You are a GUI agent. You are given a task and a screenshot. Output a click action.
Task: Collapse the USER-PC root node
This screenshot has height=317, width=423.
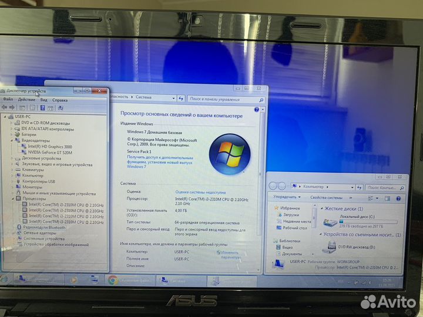[5, 117]
